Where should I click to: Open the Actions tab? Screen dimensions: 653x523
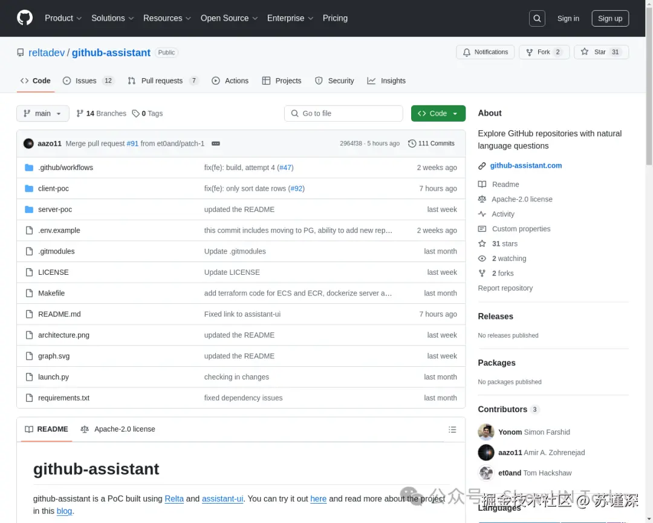coord(230,81)
